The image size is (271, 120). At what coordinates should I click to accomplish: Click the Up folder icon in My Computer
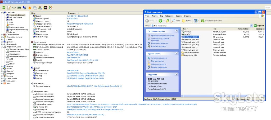coord(168,21)
